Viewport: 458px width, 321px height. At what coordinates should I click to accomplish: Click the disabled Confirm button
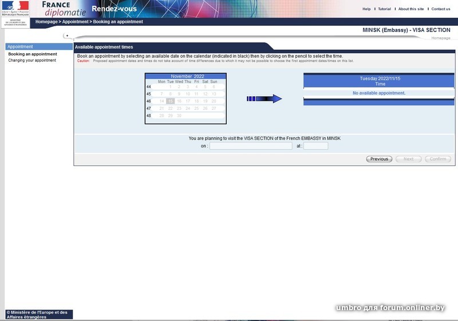coord(438,159)
